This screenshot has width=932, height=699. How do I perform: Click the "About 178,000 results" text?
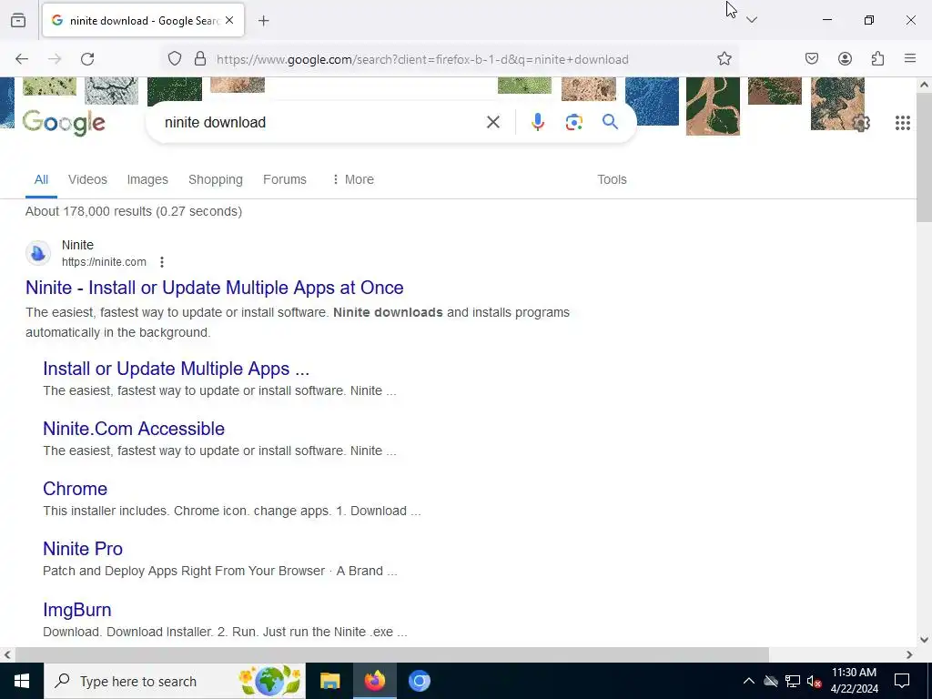pos(88,211)
